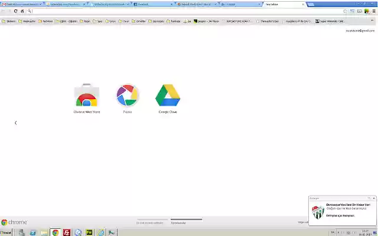Open a new tab with the new-tab button
378x236 pixels.
[x=311, y=4]
